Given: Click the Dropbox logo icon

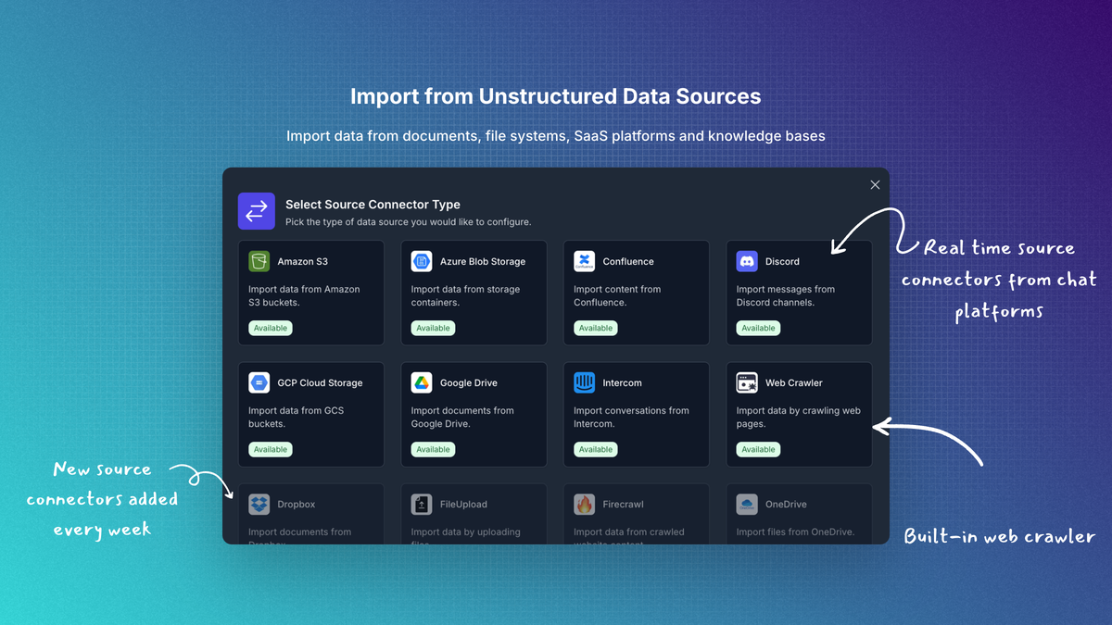Looking at the screenshot, I should (x=259, y=505).
